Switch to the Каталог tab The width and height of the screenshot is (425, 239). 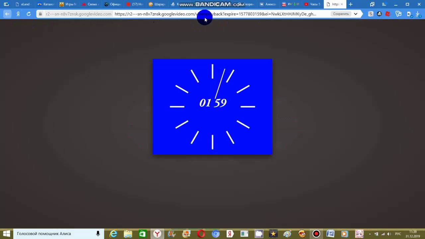click(46, 4)
